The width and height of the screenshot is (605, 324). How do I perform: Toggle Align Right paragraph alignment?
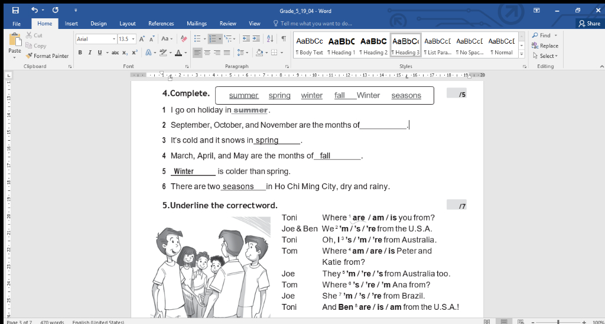(x=217, y=53)
